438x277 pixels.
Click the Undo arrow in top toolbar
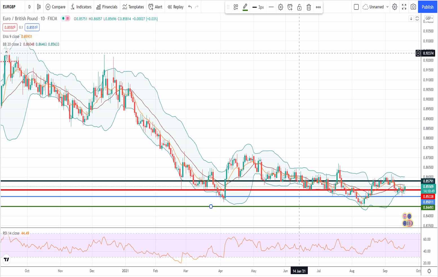coord(190,7)
